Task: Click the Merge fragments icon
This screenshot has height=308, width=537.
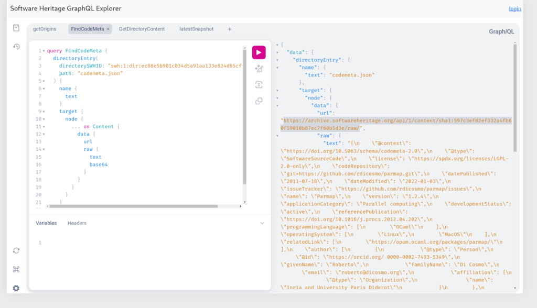Action: click(259, 85)
